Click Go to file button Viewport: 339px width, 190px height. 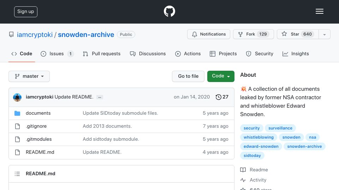(x=188, y=76)
